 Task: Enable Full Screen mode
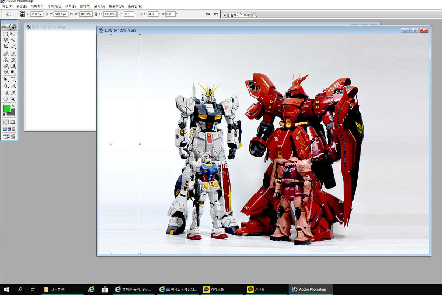[14, 129]
